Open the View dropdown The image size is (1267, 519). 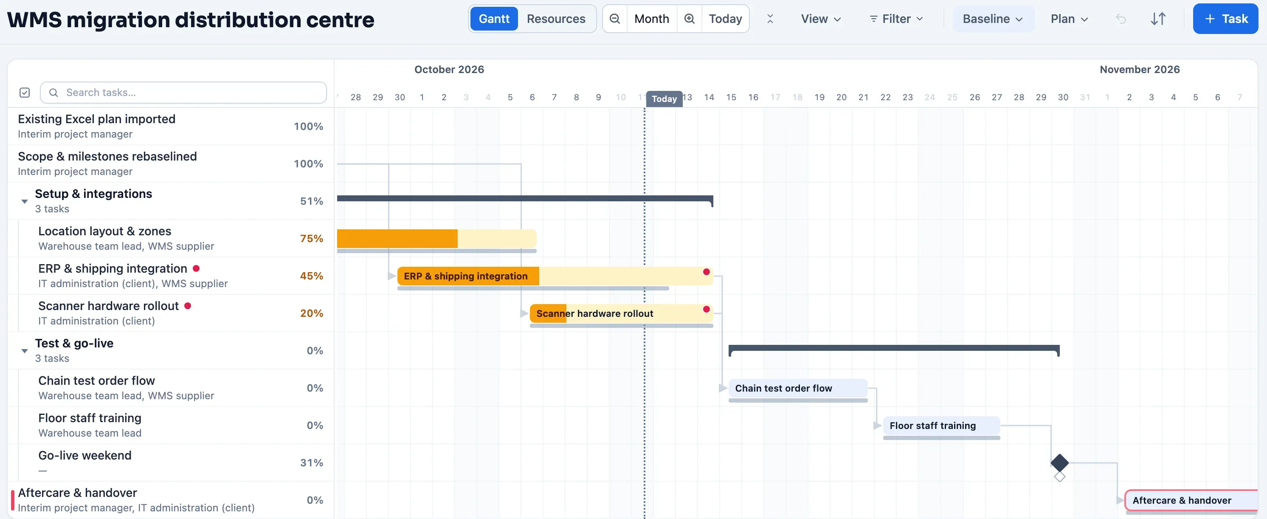pos(820,19)
